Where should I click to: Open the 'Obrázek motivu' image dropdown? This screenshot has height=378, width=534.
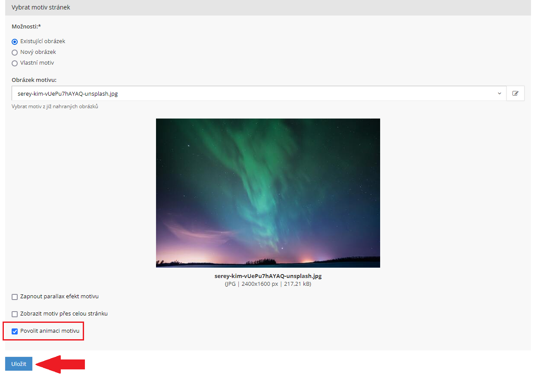[254, 93]
